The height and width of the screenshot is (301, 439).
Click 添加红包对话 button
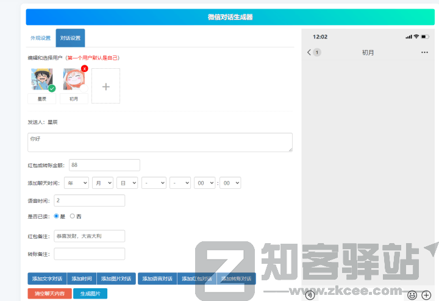click(197, 278)
